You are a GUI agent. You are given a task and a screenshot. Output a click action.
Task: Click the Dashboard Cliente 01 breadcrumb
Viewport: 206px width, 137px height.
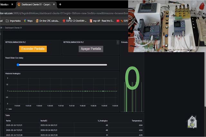pyautogui.click(x=14, y=28)
